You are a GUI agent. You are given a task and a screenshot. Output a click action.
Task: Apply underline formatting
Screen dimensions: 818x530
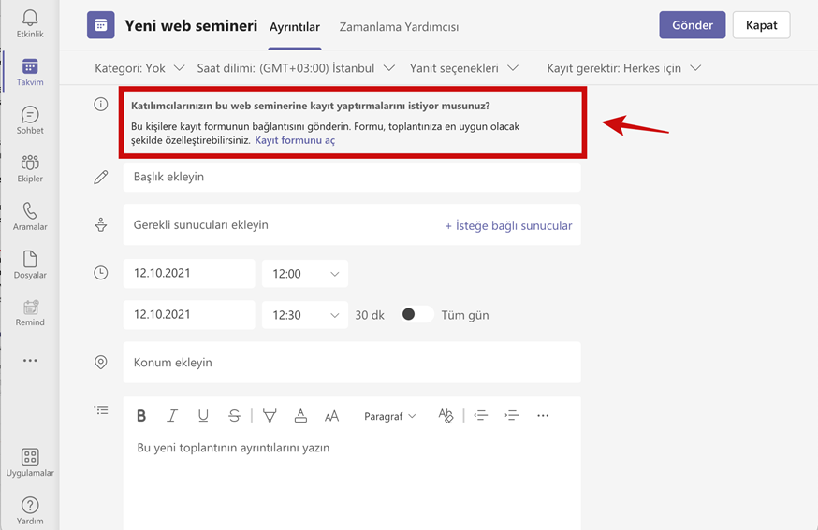(203, 415)
